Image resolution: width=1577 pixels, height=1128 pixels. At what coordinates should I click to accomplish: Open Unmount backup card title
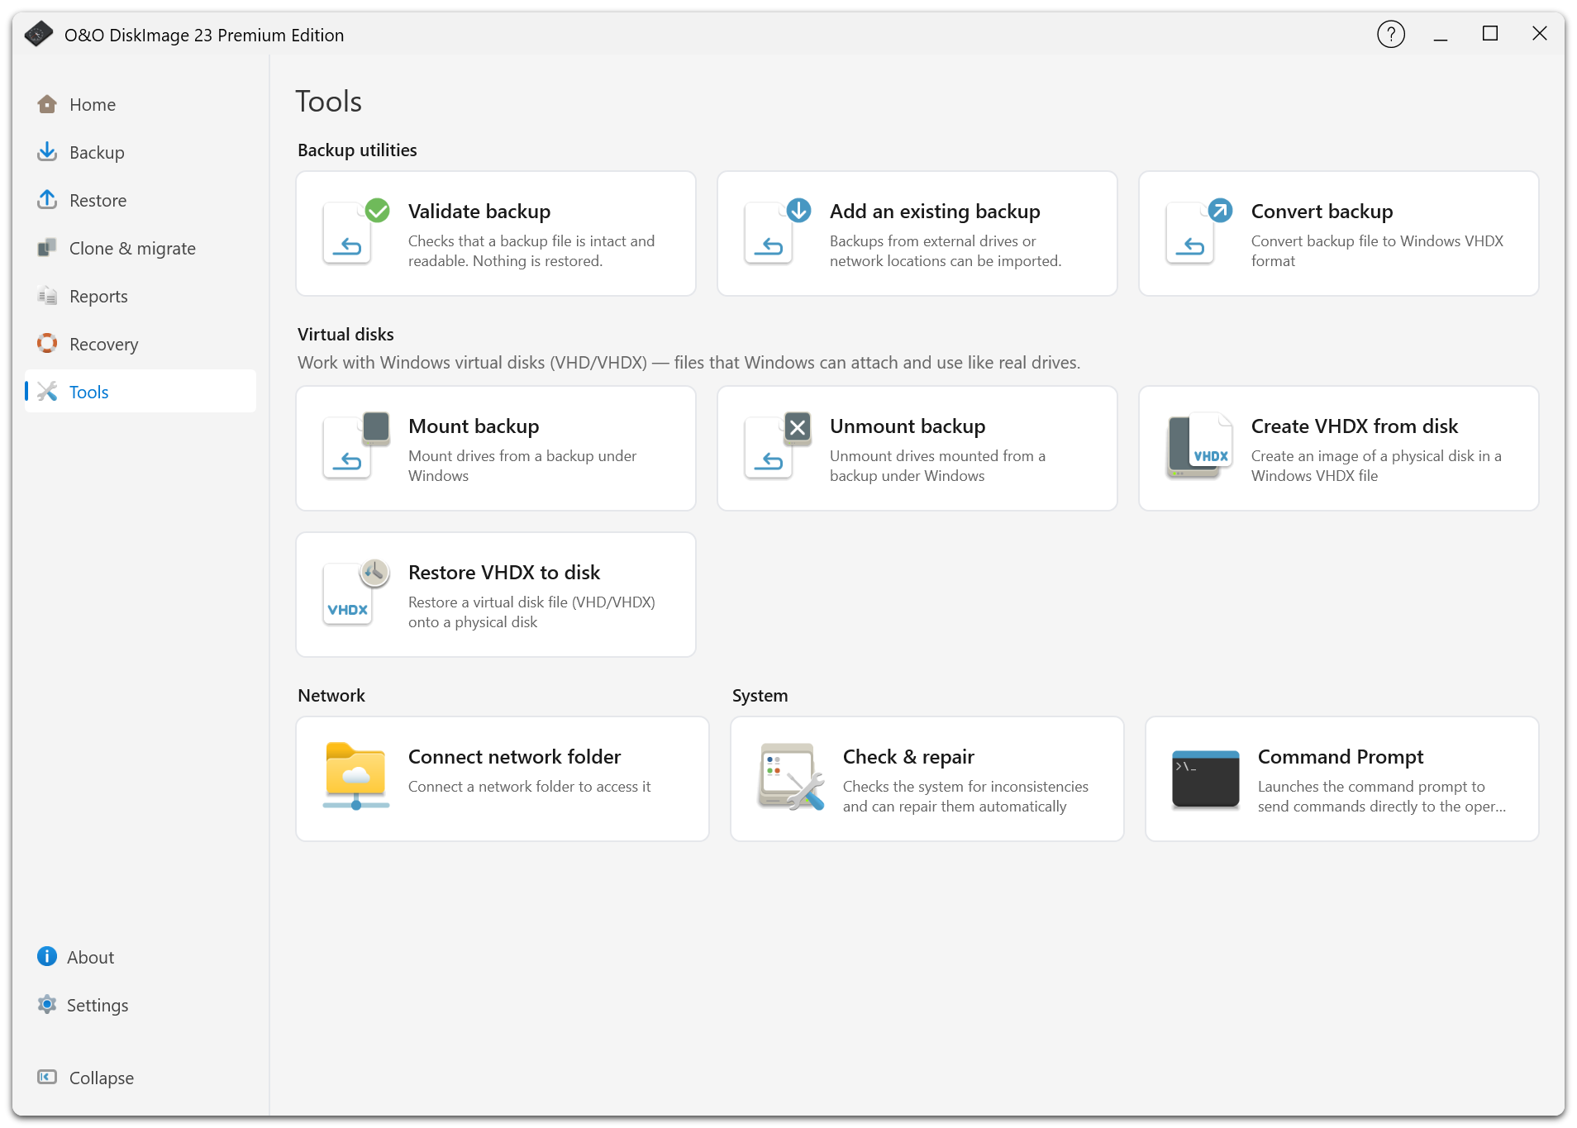coord(908,426)
